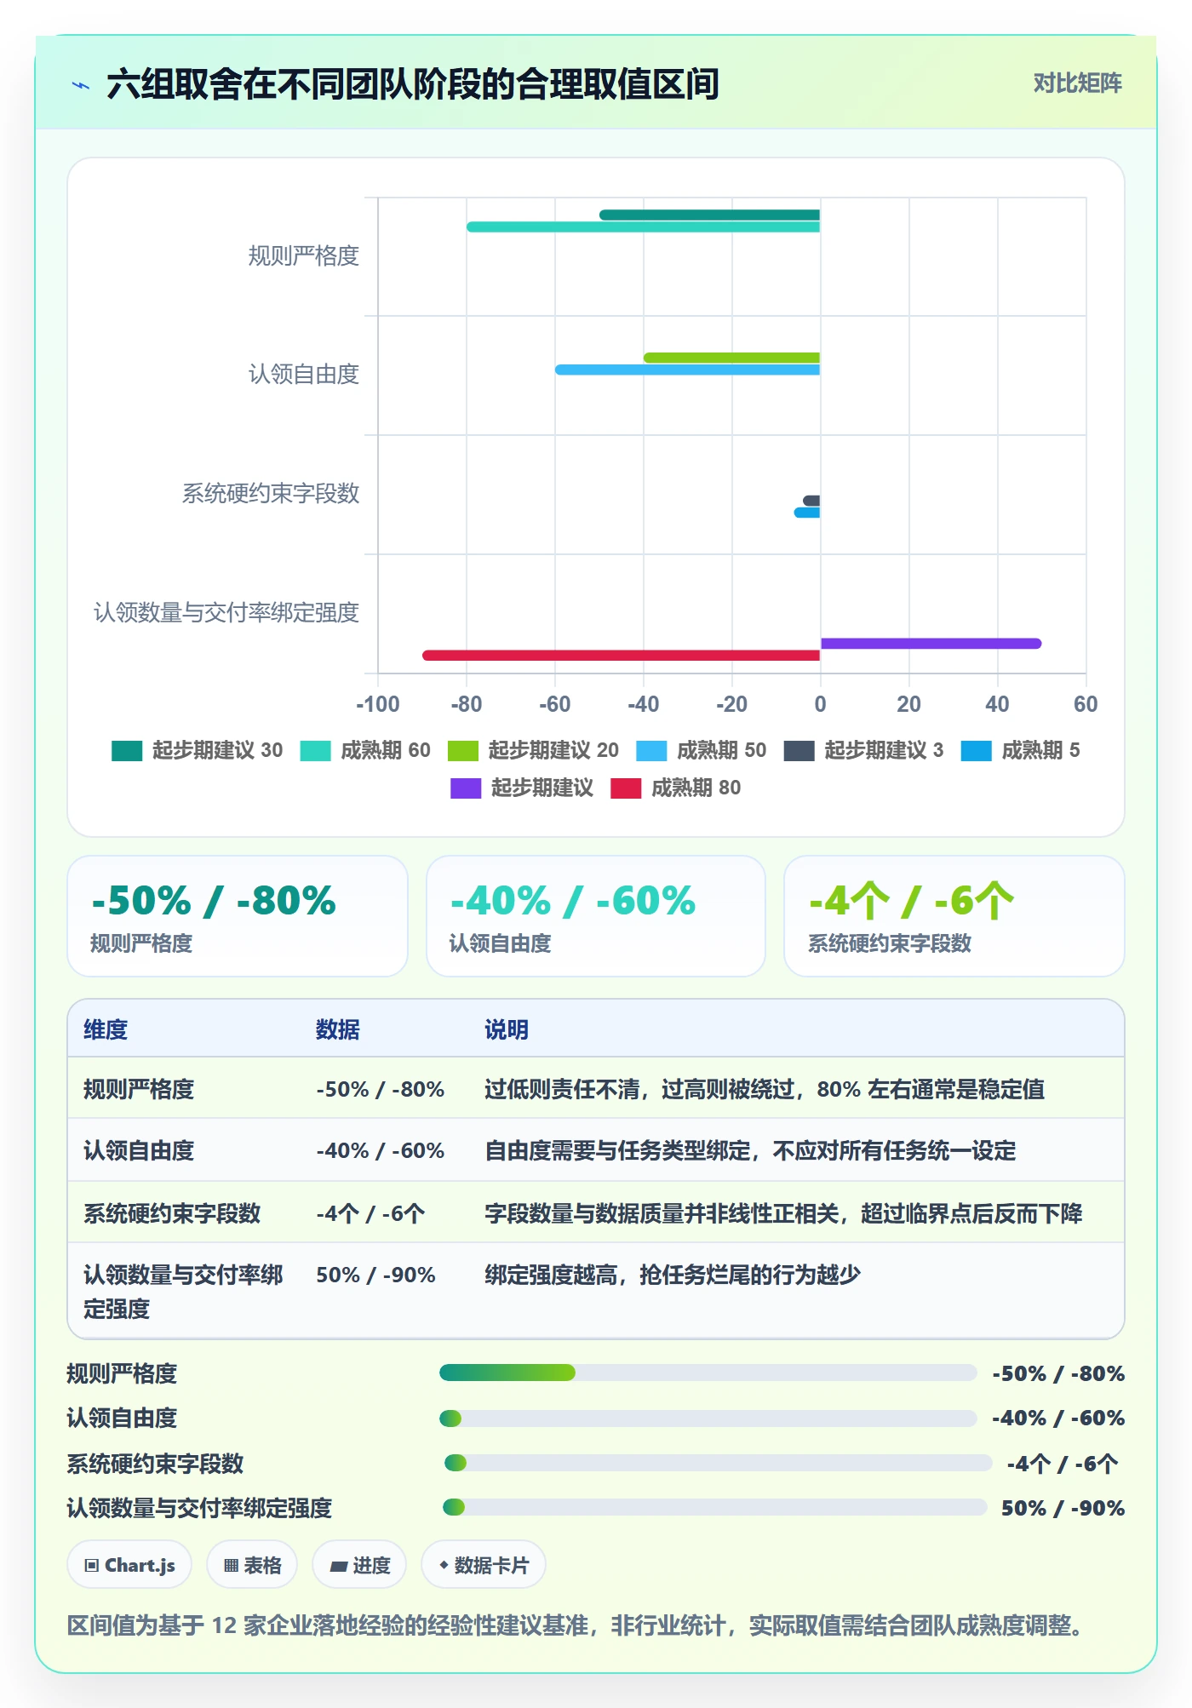Click the 进度 tag pill
The image size is (1192, 1708).
point(359,1565)
